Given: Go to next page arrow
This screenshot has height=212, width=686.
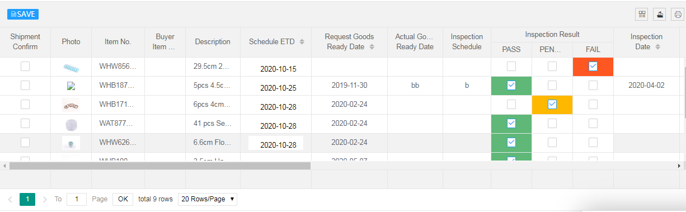Looking at the screenshot, I should [45, 199].
